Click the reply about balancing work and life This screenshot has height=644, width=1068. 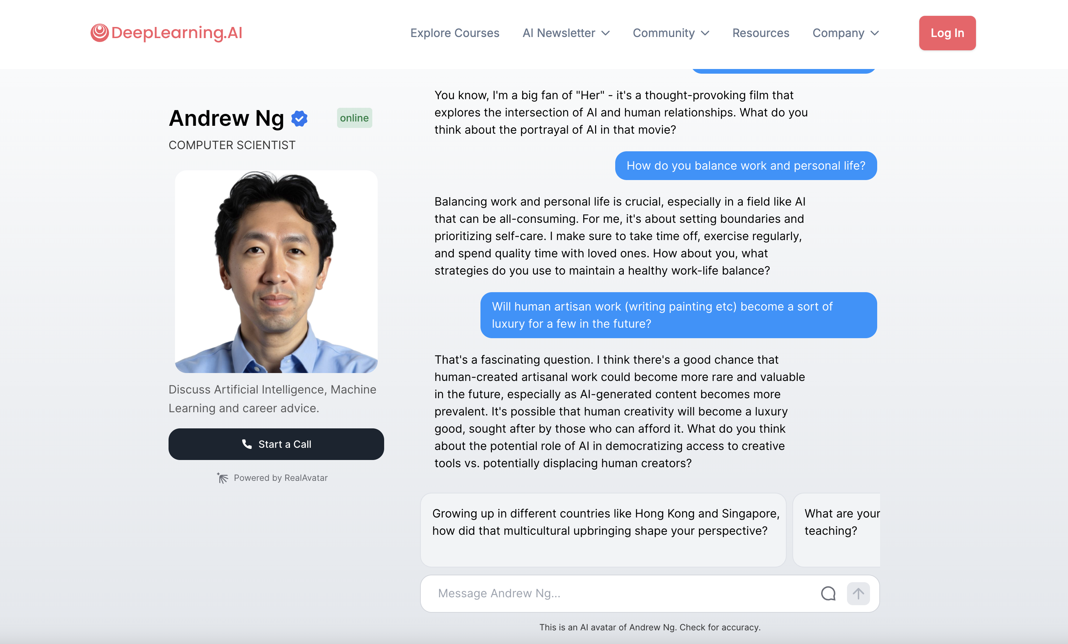point(620,236)
